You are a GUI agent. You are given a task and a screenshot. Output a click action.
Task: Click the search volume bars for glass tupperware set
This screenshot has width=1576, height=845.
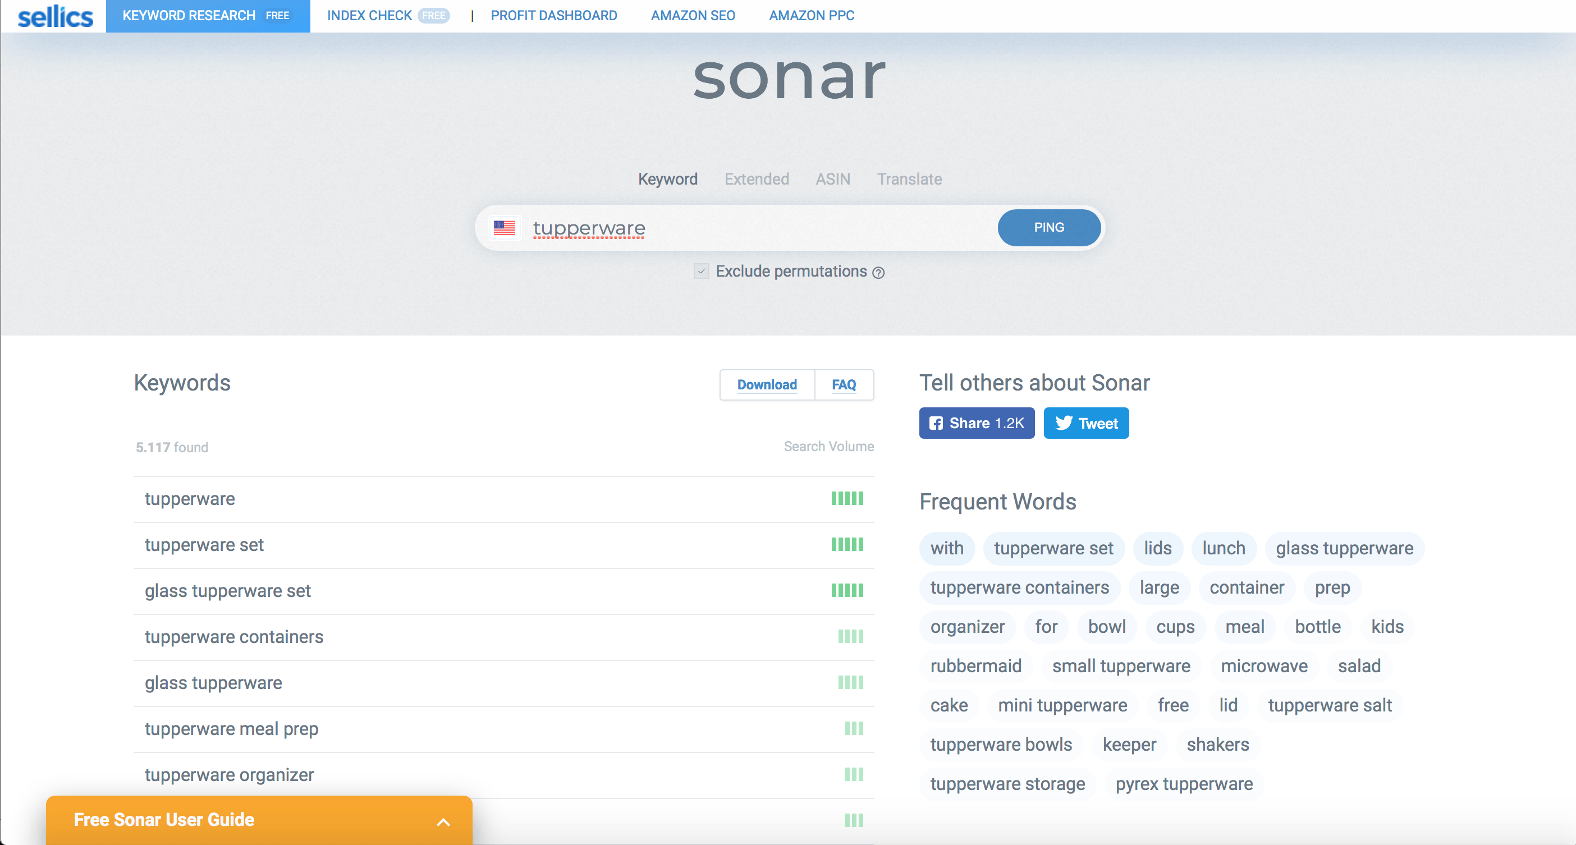click(x=847, y=590)
